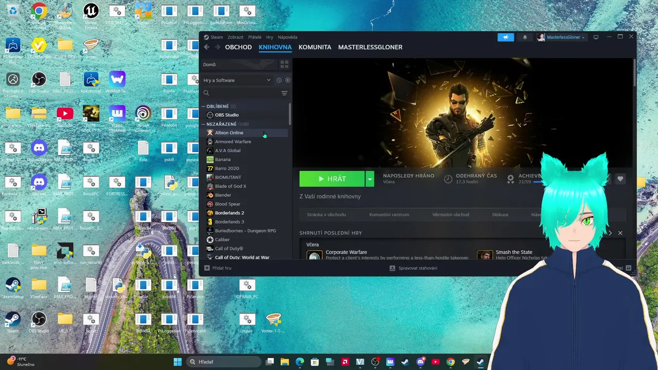
Task: Open AMD Software from the taskbar
Action: click(x=345, y=362)
